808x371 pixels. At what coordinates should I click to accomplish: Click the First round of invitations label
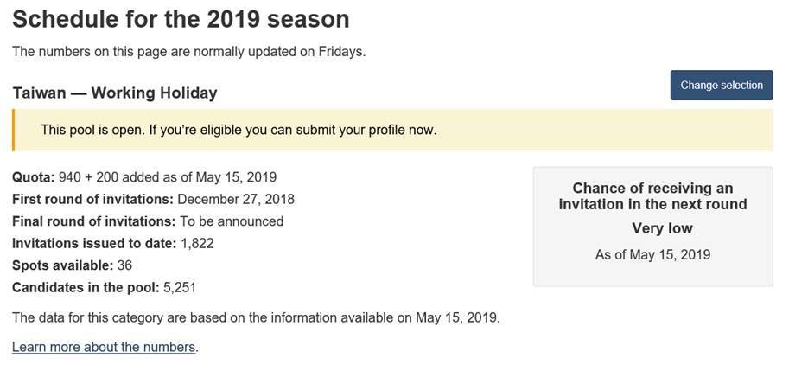point(92,199)
